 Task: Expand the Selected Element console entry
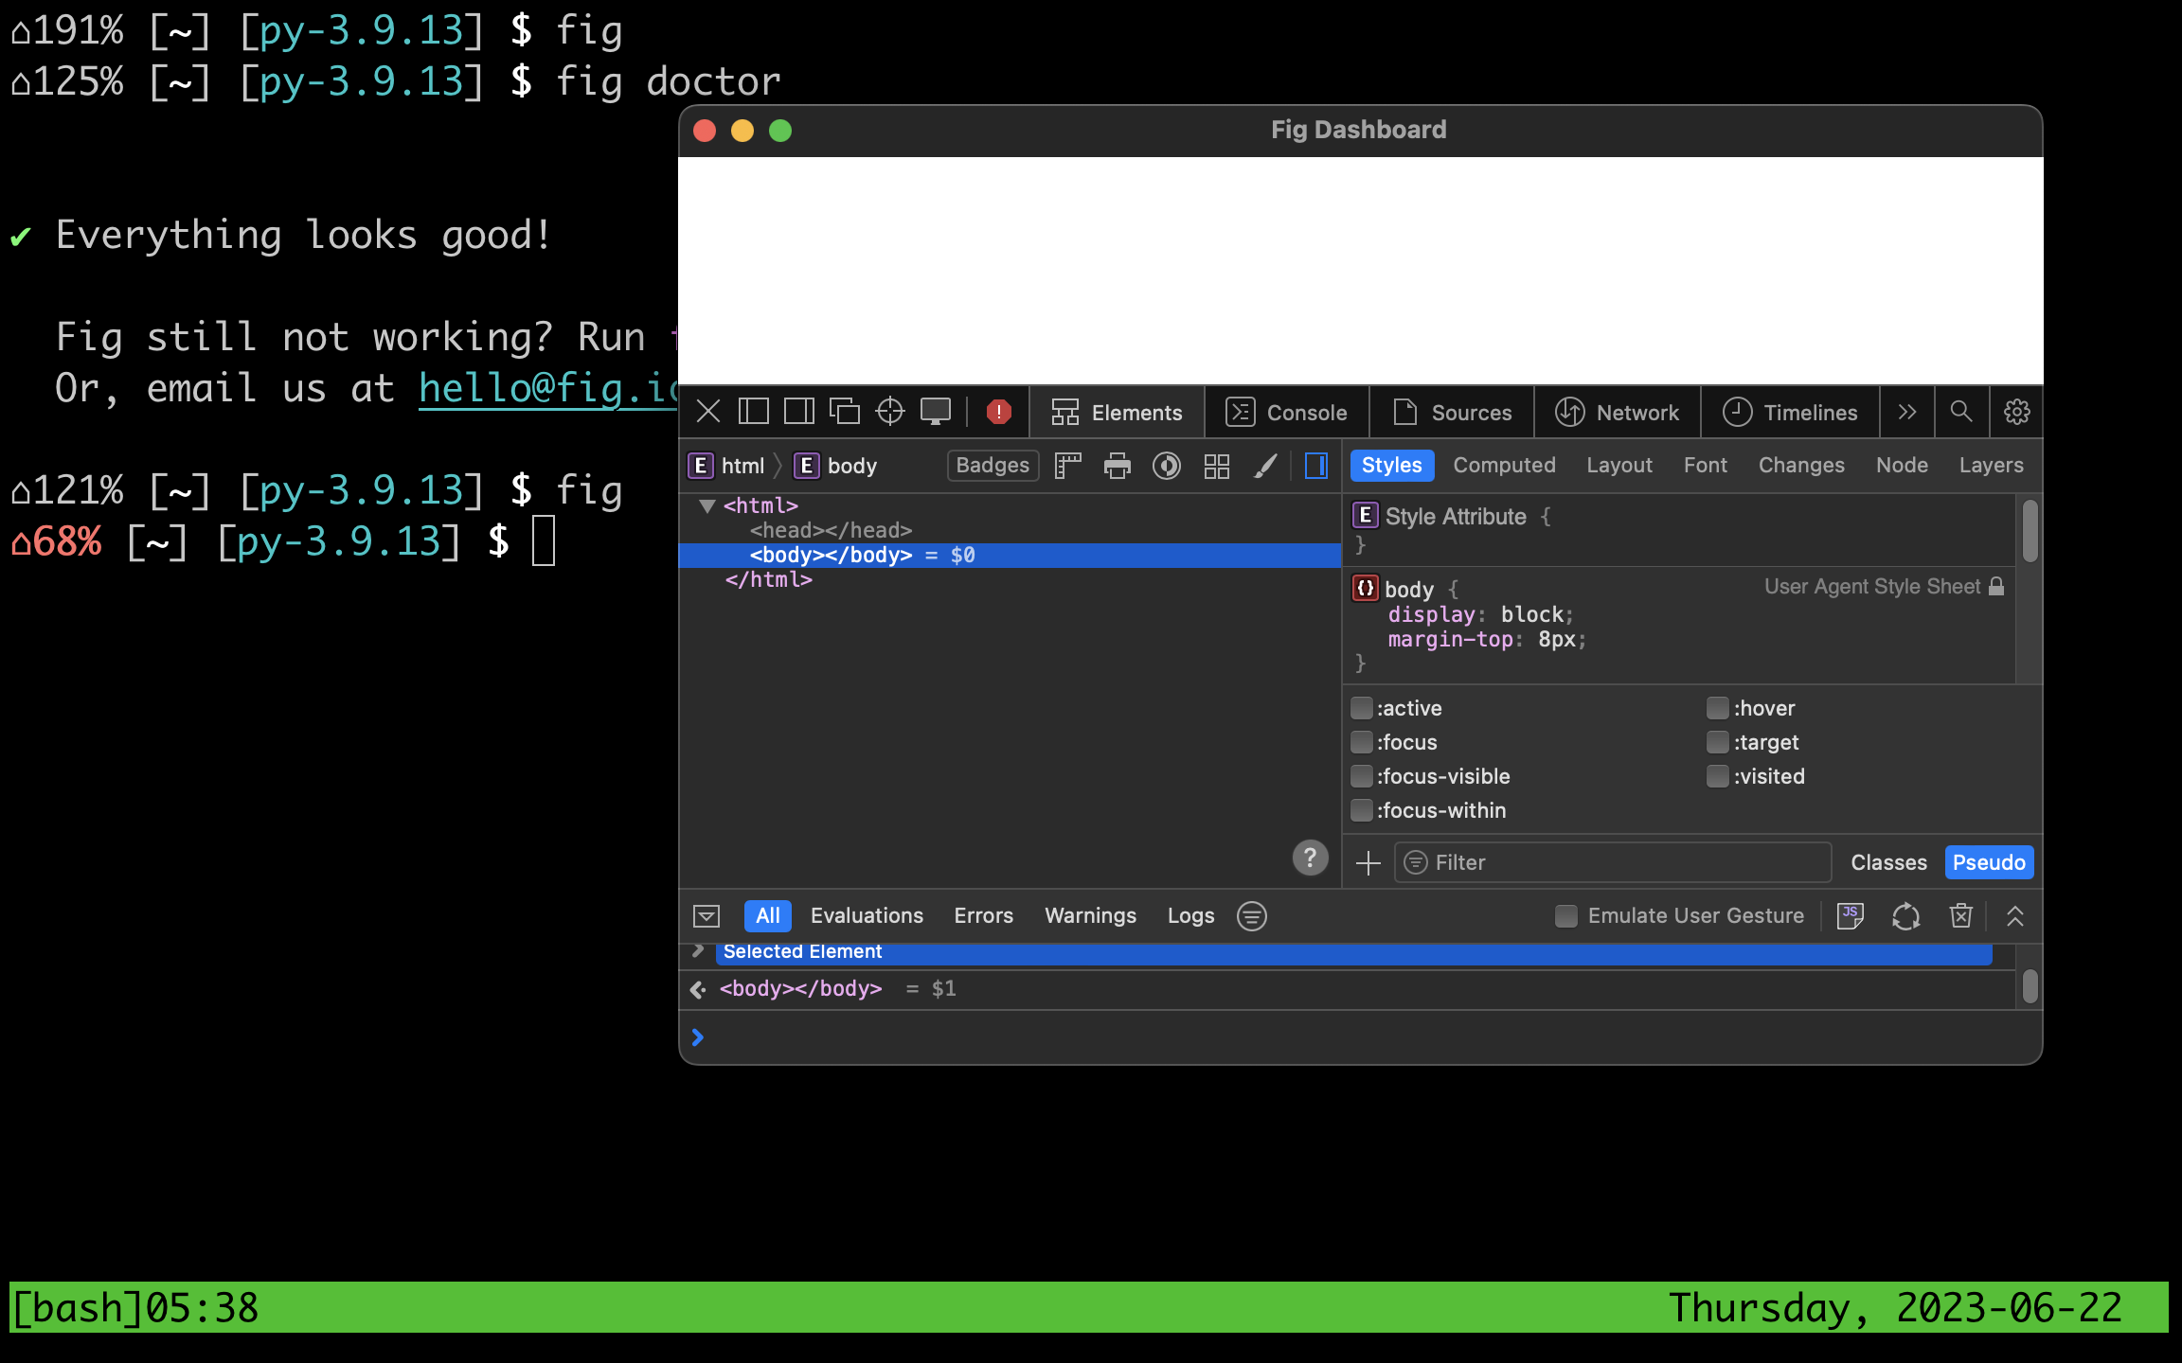696,951
